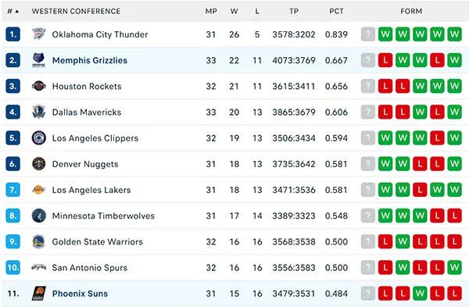Viewport: 469px width, 307px height.
Task: Click Thunder's gray question mark form badge
Action: point(368,34)
